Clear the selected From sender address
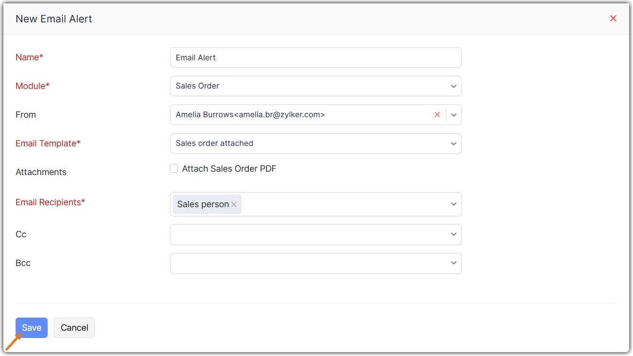Viewport: 633px width, 356px height. coord(437,115)
